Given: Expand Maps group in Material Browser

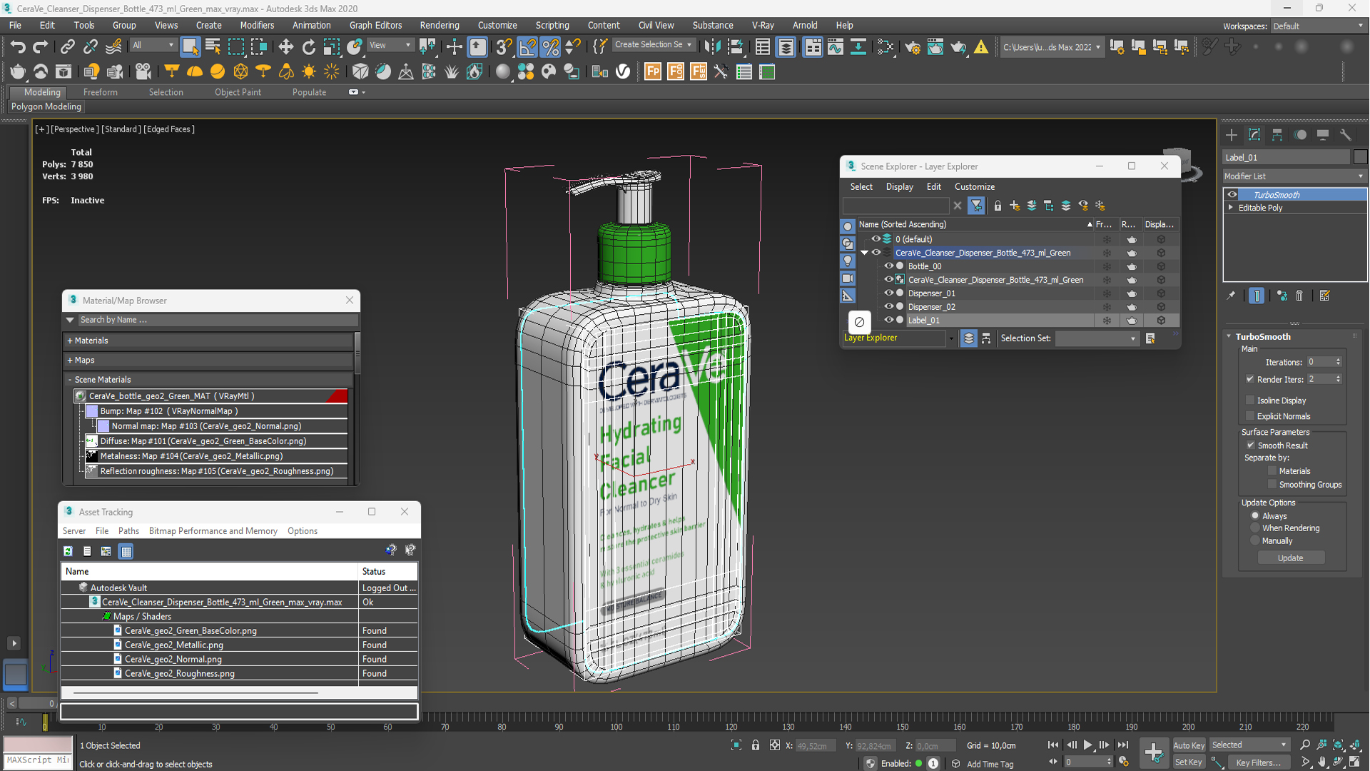Looking at the screenshot, I should 70,361.
